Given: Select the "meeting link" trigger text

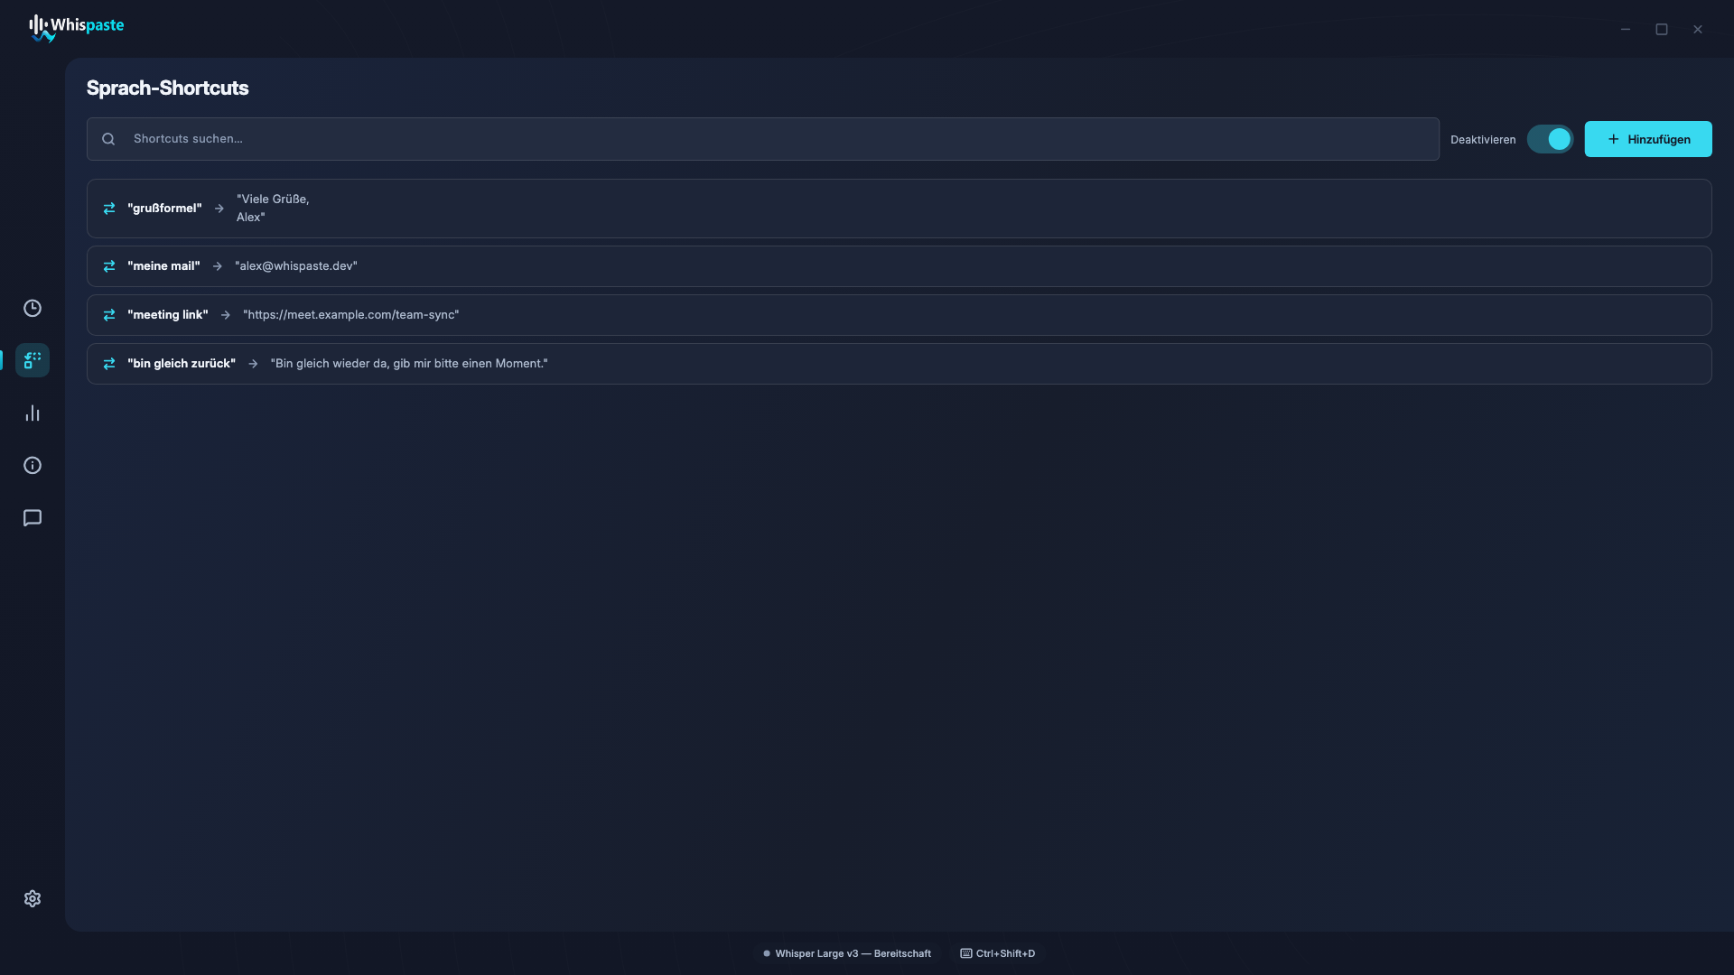Looking at the screenshot, I should click(x=168, y=315).
